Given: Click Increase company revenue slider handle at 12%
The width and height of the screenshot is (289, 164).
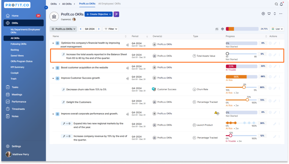Looking at the screenshot, I should (x=230, y=136).
